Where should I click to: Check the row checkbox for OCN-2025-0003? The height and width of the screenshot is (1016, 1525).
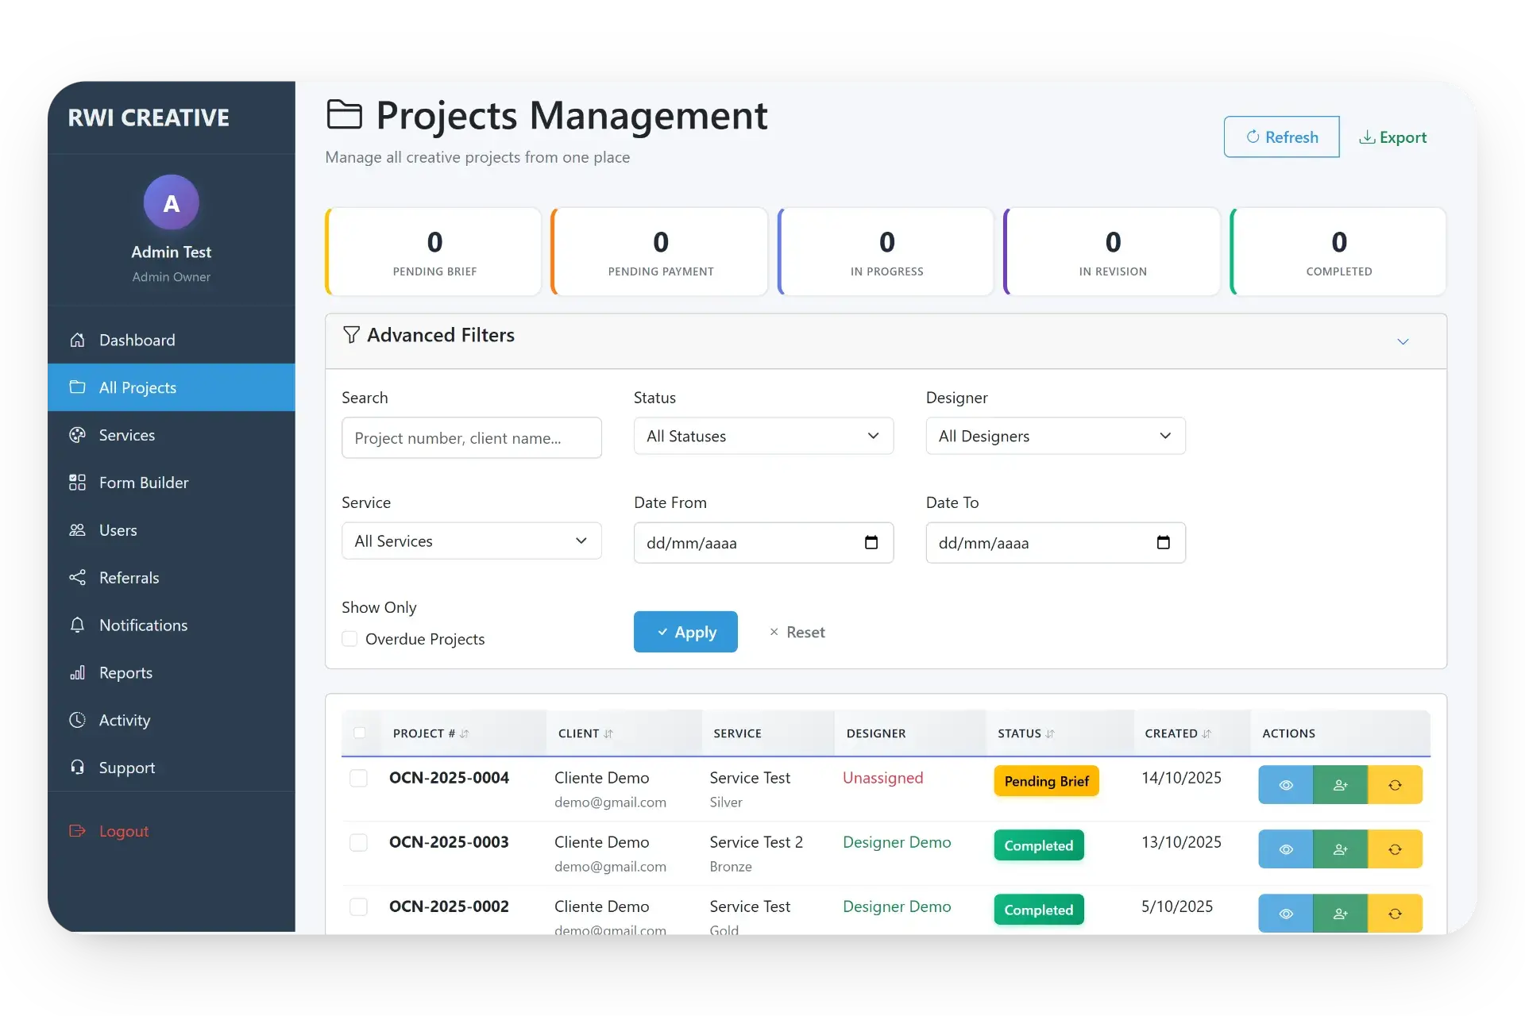359,842
